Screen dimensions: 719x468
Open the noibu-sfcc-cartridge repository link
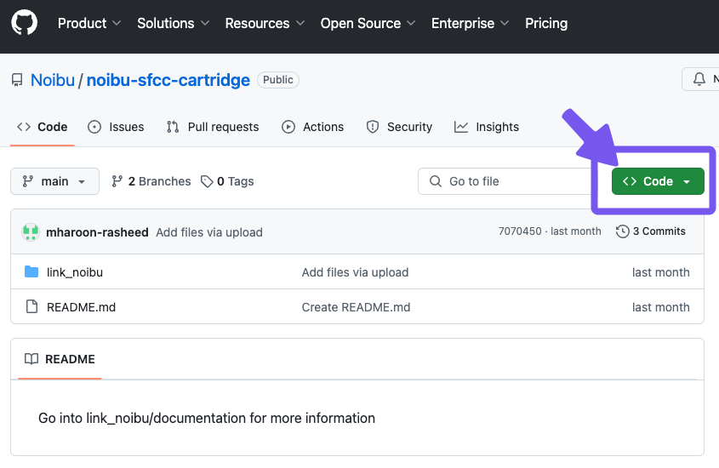168,80
